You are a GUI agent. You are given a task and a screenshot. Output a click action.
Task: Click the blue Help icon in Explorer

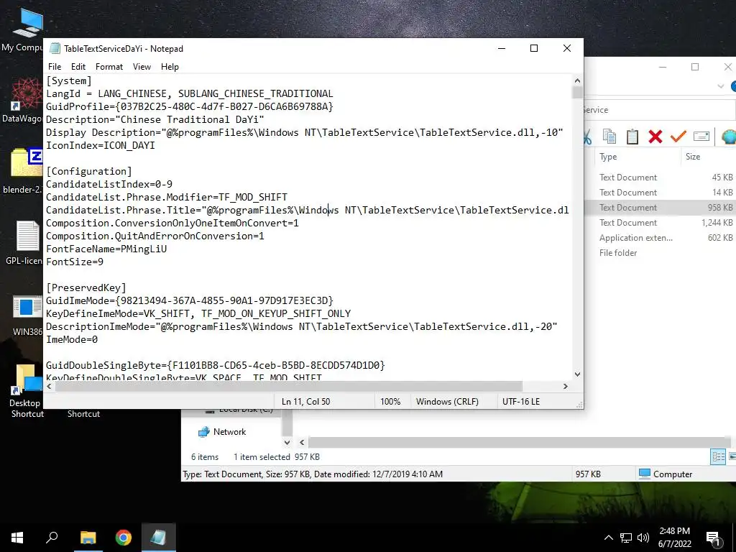pos(733,86)
